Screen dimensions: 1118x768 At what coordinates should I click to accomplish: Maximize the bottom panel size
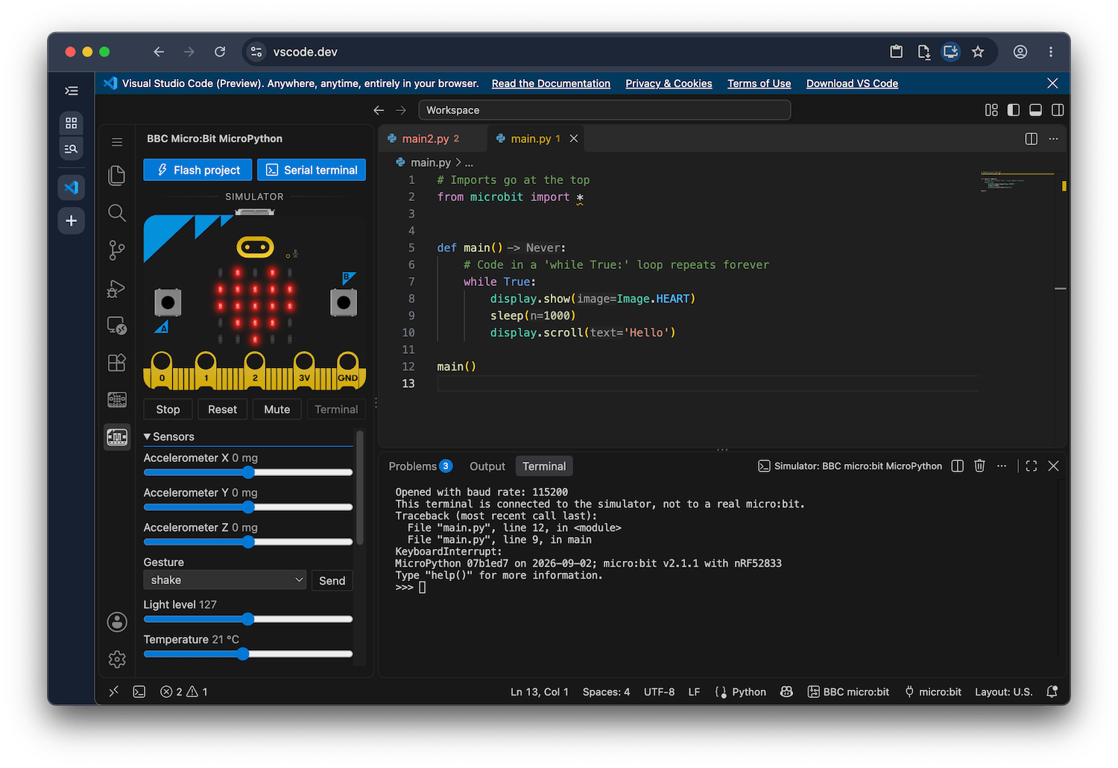tap(1032, 466)
